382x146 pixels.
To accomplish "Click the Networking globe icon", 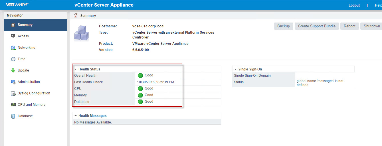I will [13, 48].
